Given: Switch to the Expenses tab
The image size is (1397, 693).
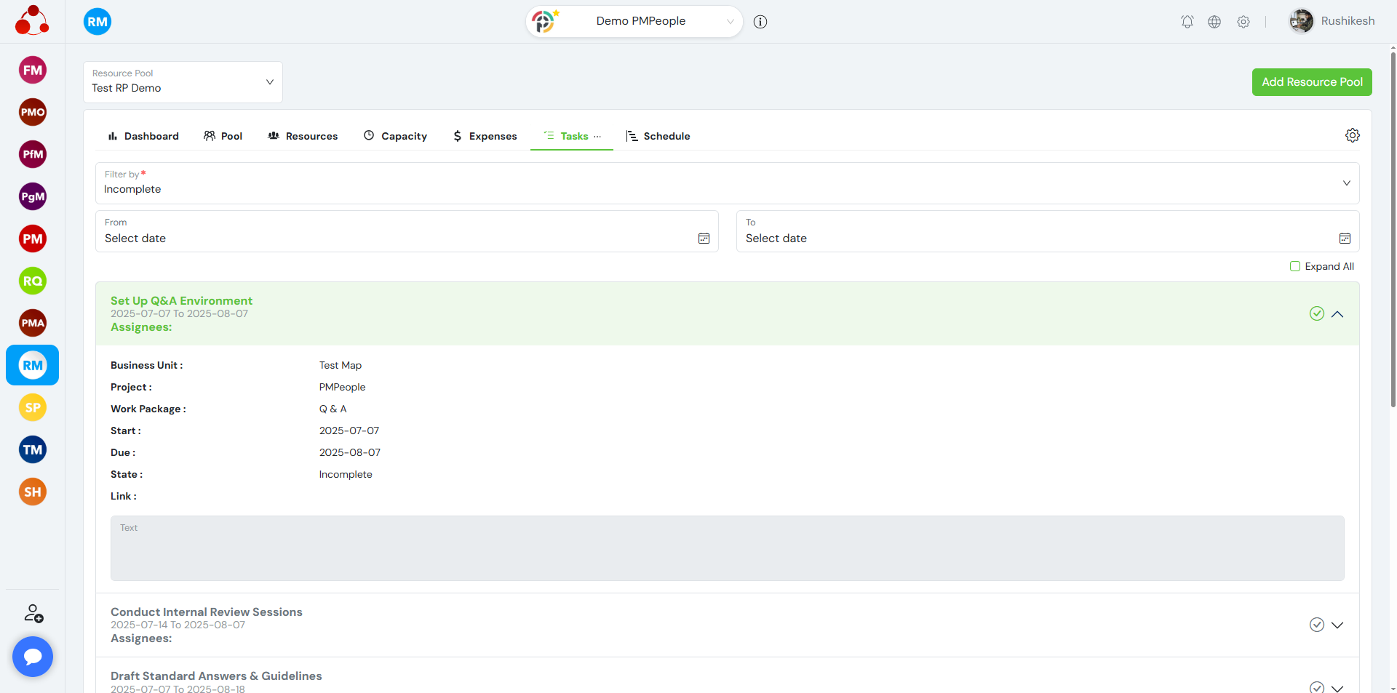Looking at the screenshot, I should (485, 136).
